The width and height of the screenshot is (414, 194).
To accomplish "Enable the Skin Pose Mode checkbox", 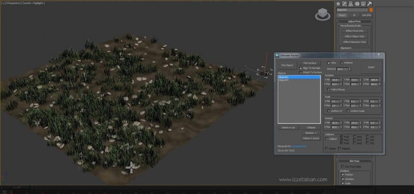I will [x=342, y=166].
